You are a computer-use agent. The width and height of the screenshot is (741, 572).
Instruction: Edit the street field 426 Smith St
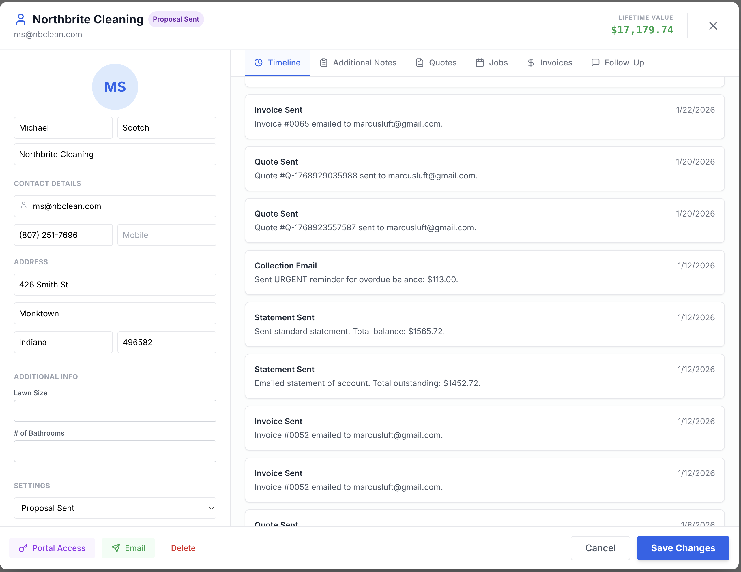(115, 285)
